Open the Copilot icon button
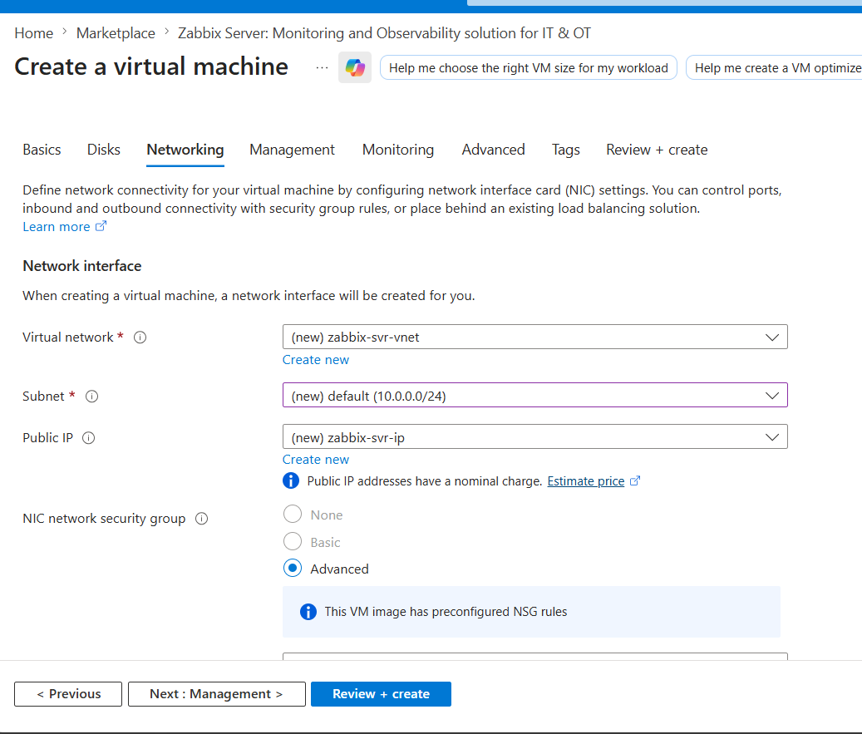This screenshot has width=862, height=734. [355, 67]
